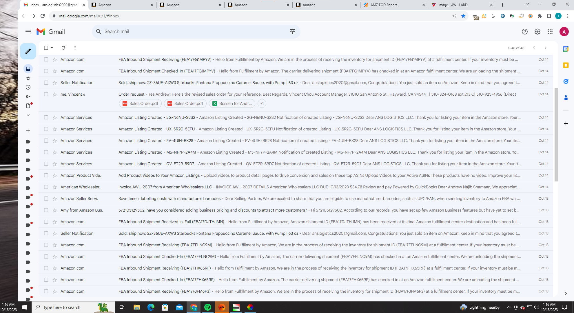Open Gmail Settings gear
This screenshot has height=313, width=574.
(537, 32)
